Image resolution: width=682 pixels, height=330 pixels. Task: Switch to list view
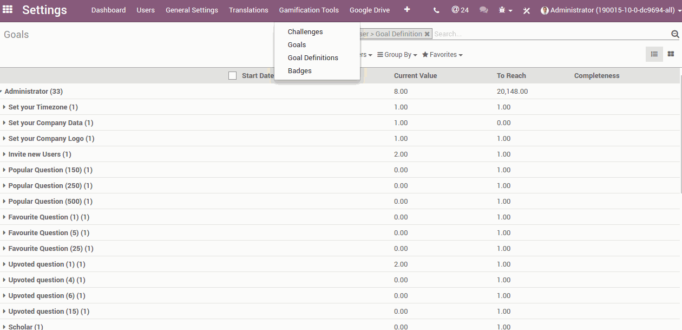(654, 54)
